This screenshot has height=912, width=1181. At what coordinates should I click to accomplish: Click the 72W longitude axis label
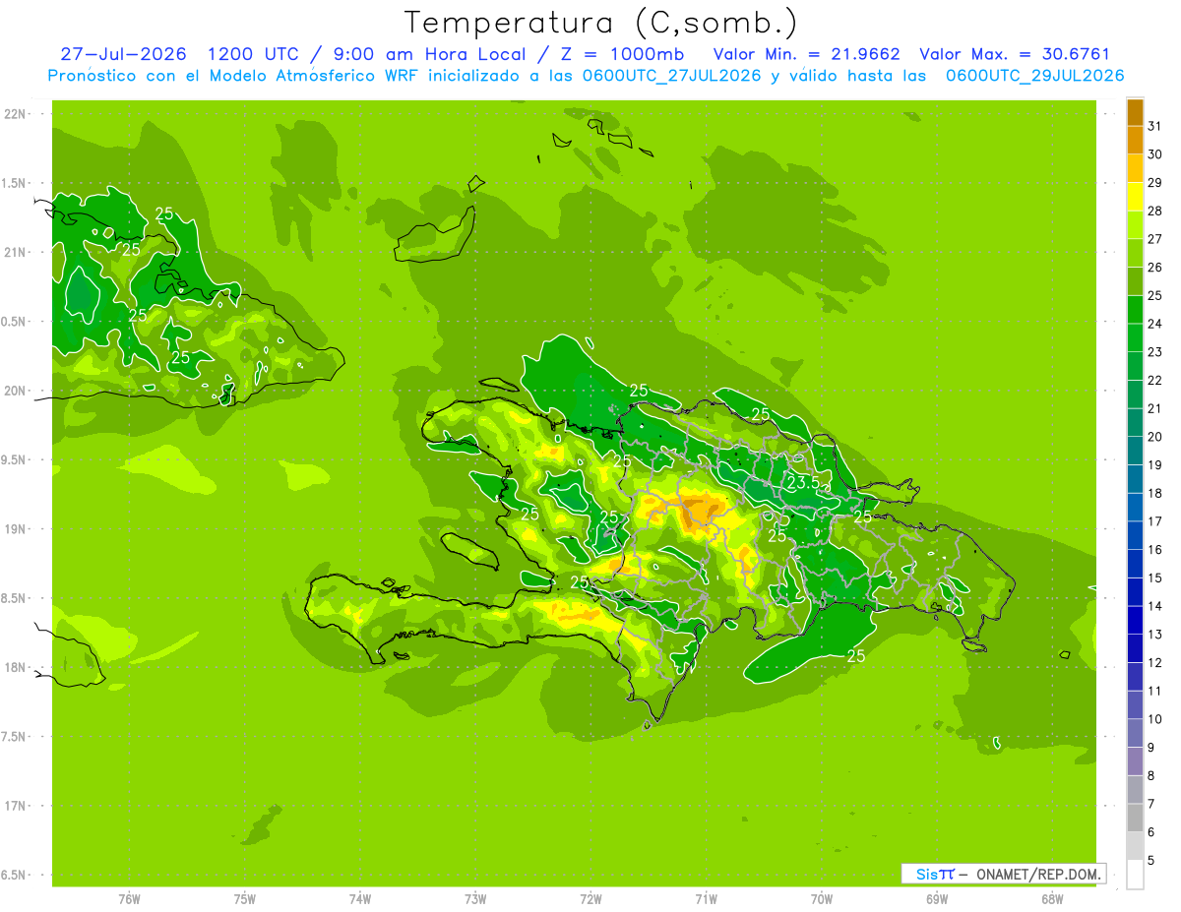pyautogui.click(x=590, y=899)
